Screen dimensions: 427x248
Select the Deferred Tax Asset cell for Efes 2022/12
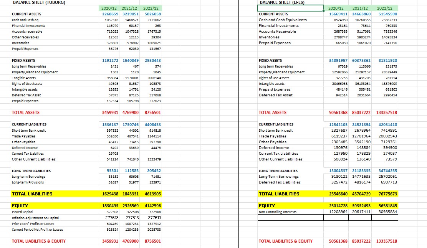pyautogui.click(x=388, y=95)
